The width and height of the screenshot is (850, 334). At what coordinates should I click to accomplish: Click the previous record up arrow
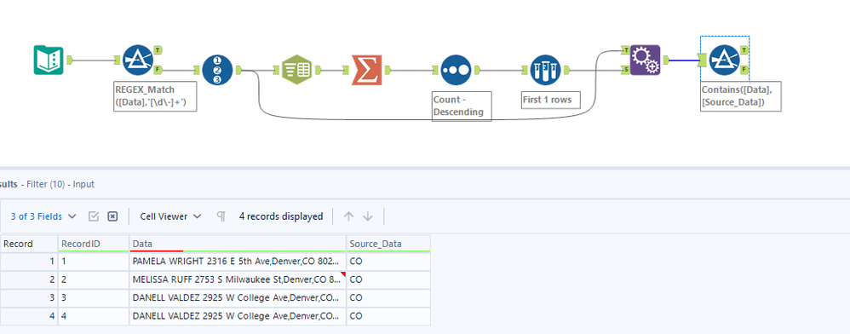point(348,216)
